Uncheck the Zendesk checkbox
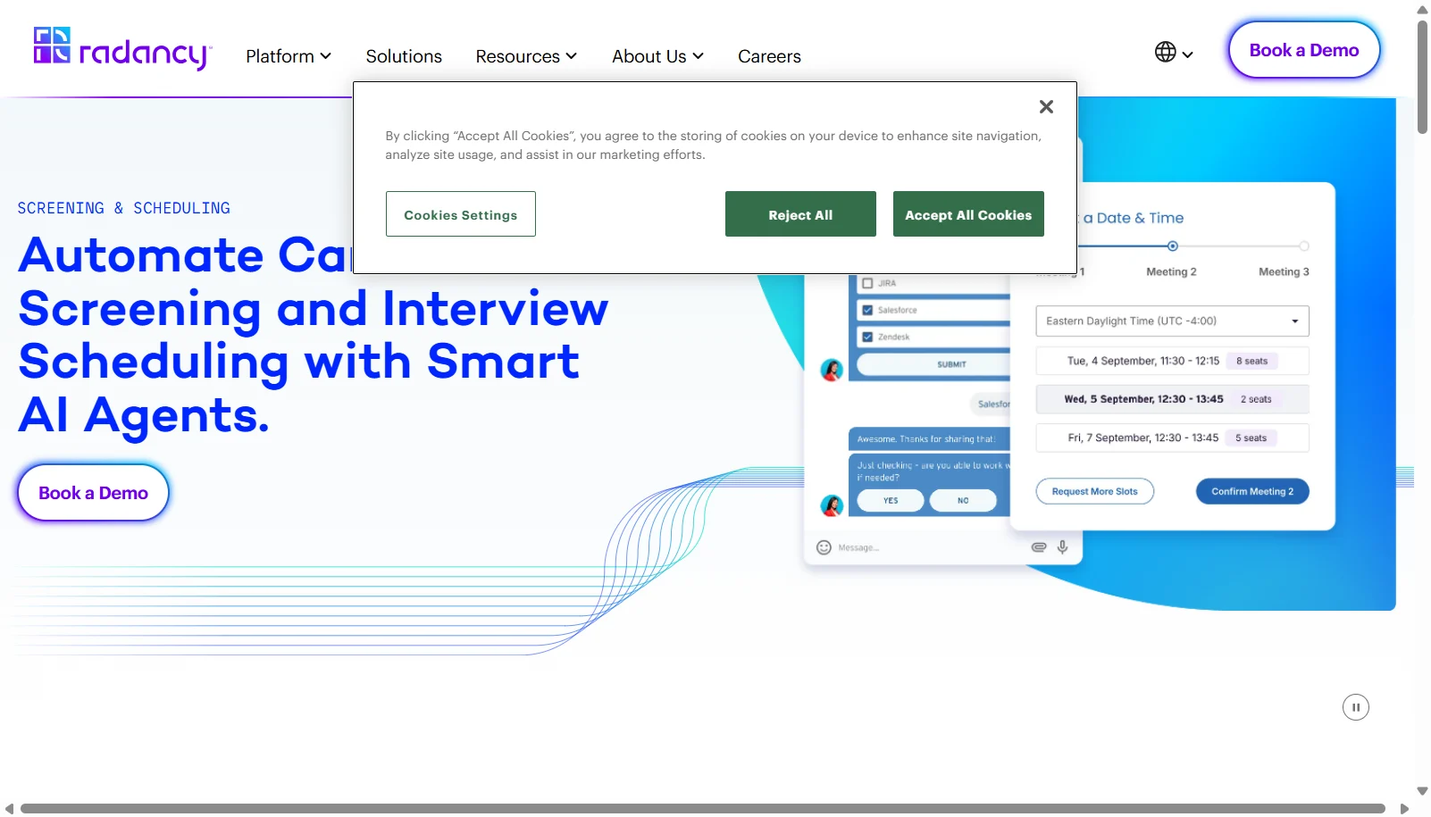This screenshot has width=1431, height=817. coord(866,337)
